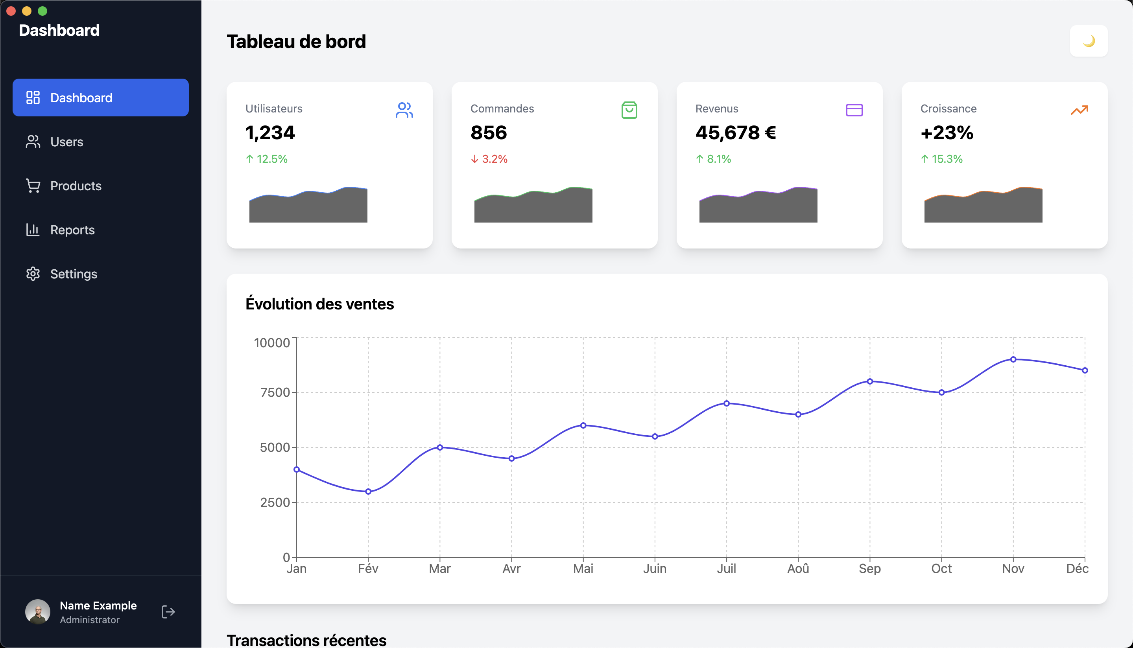Open Users section via people icon
This screenshot has height=648, width=1133.
tap(33, 142)
